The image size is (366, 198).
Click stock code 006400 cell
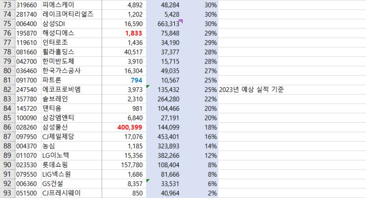click(28, 24)
